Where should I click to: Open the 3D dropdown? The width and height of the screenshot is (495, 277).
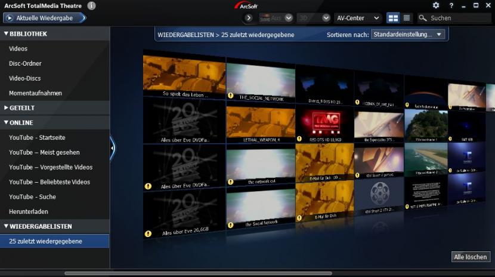(326, 18)
